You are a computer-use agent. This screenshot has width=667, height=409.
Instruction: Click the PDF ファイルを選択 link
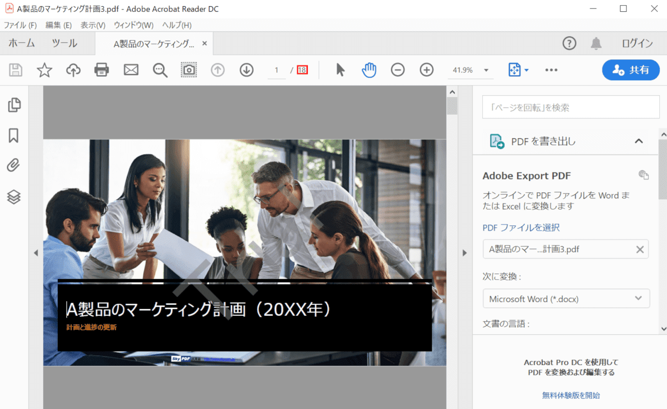[521, 228]
